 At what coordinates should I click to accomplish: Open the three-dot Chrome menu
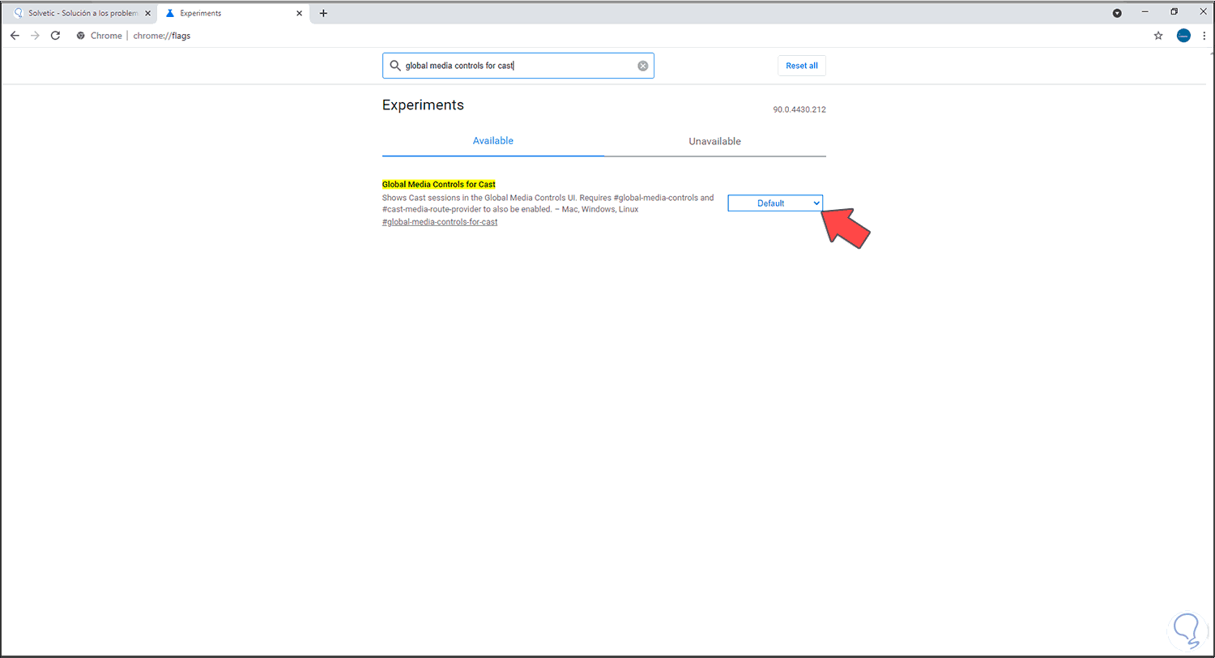[1205, 35]
